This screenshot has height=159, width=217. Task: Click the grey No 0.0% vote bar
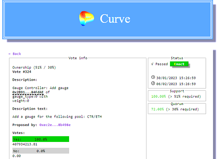click(41, 151)
